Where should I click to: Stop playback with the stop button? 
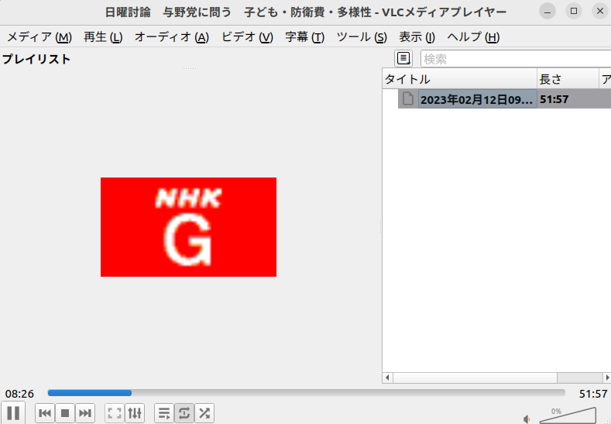(65, 412)
